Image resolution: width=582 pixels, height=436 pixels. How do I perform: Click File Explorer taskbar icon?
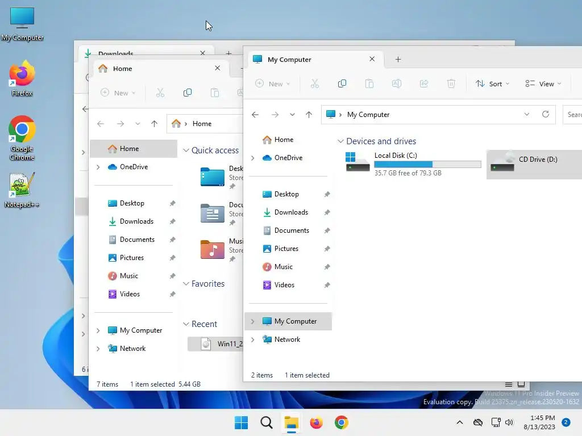pos(292,422)
